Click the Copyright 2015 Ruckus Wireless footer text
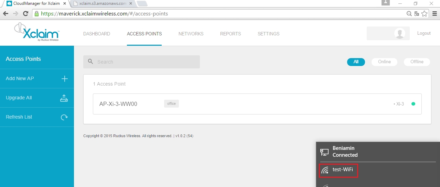 [138, 136]
